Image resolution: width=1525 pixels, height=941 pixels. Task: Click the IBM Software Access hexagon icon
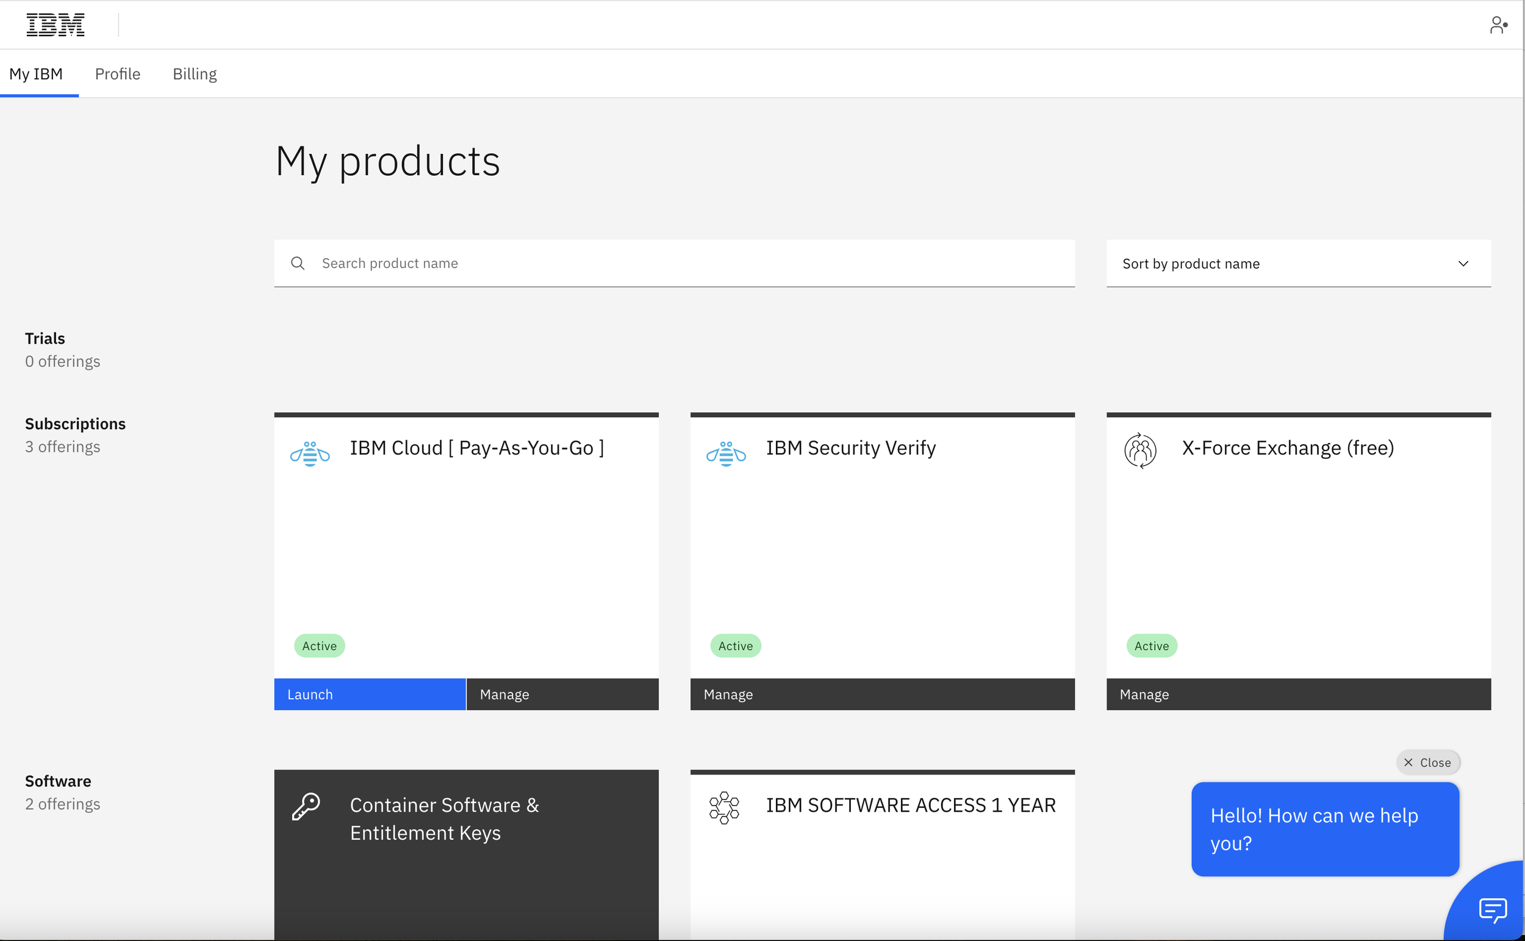[724, 807]
